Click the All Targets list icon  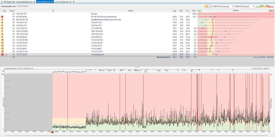pyautogui.click(x=2, y=2)
